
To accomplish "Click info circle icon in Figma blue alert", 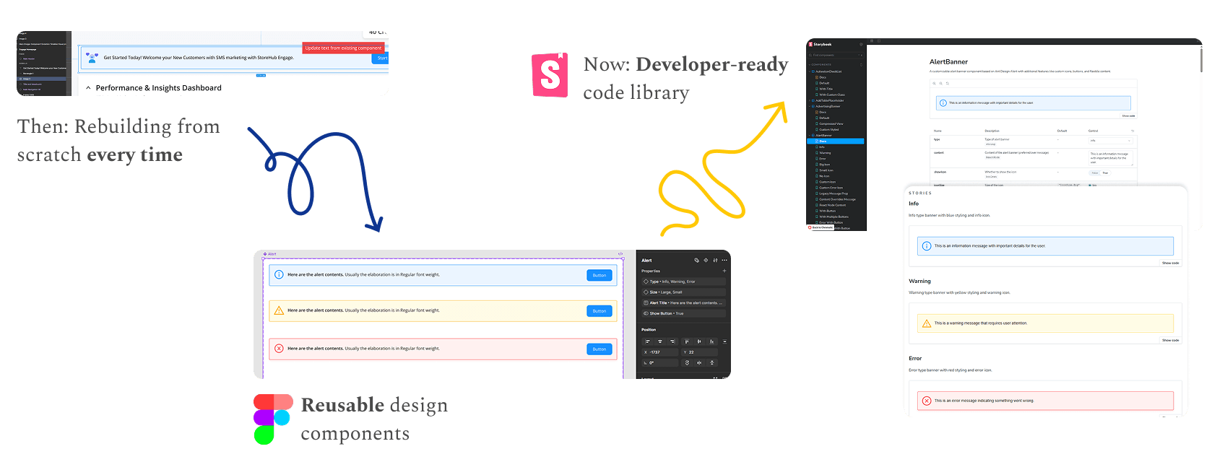I will [279, 274].
